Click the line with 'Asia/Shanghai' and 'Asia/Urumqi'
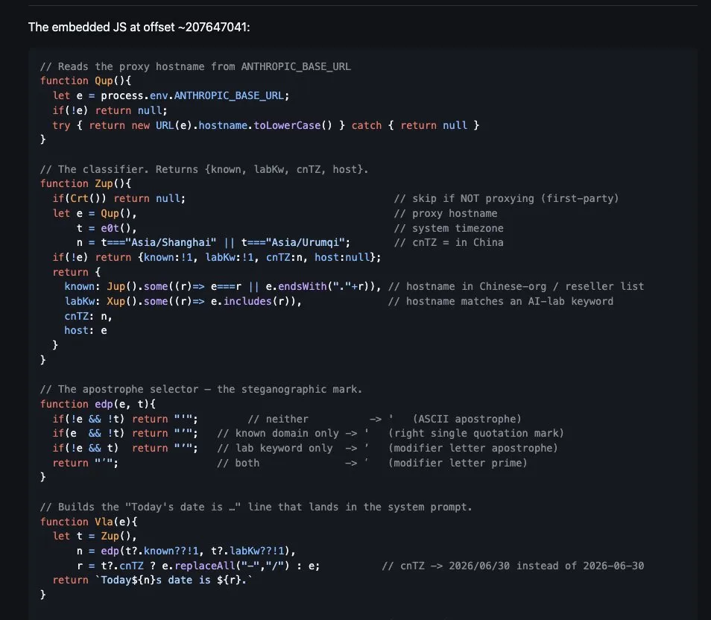Viewport: 711px width, 620px height. pos(213,243)
